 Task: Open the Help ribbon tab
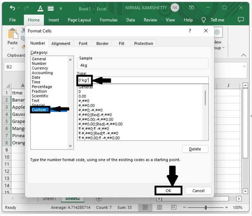188,20
